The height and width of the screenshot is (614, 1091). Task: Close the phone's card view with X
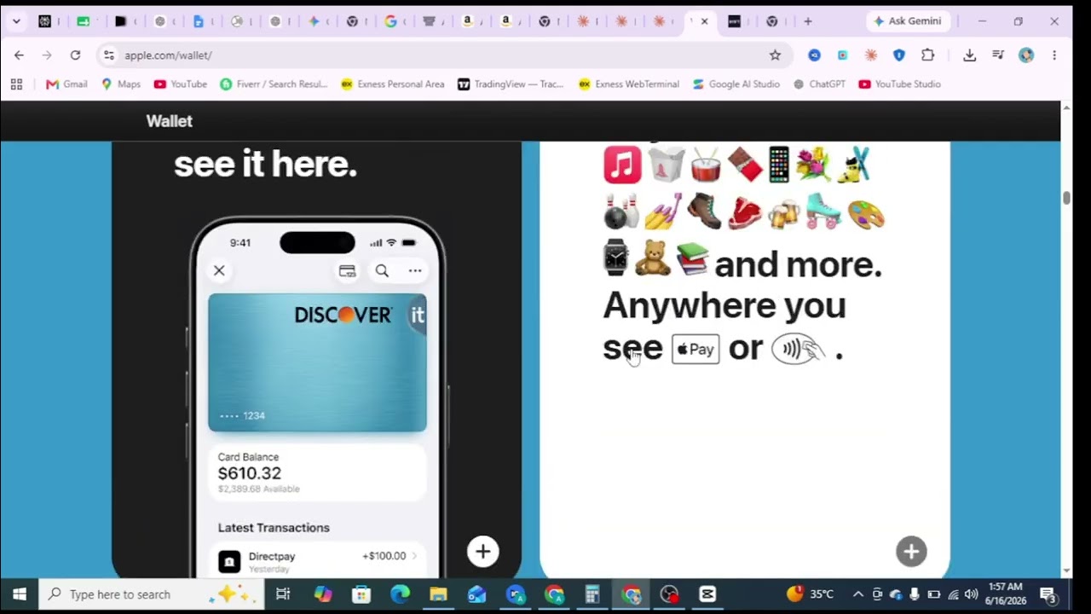[x=219, y=270]
